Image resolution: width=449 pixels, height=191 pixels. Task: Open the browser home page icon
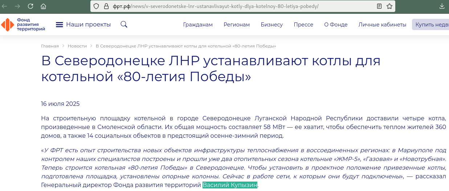(43, 6)
